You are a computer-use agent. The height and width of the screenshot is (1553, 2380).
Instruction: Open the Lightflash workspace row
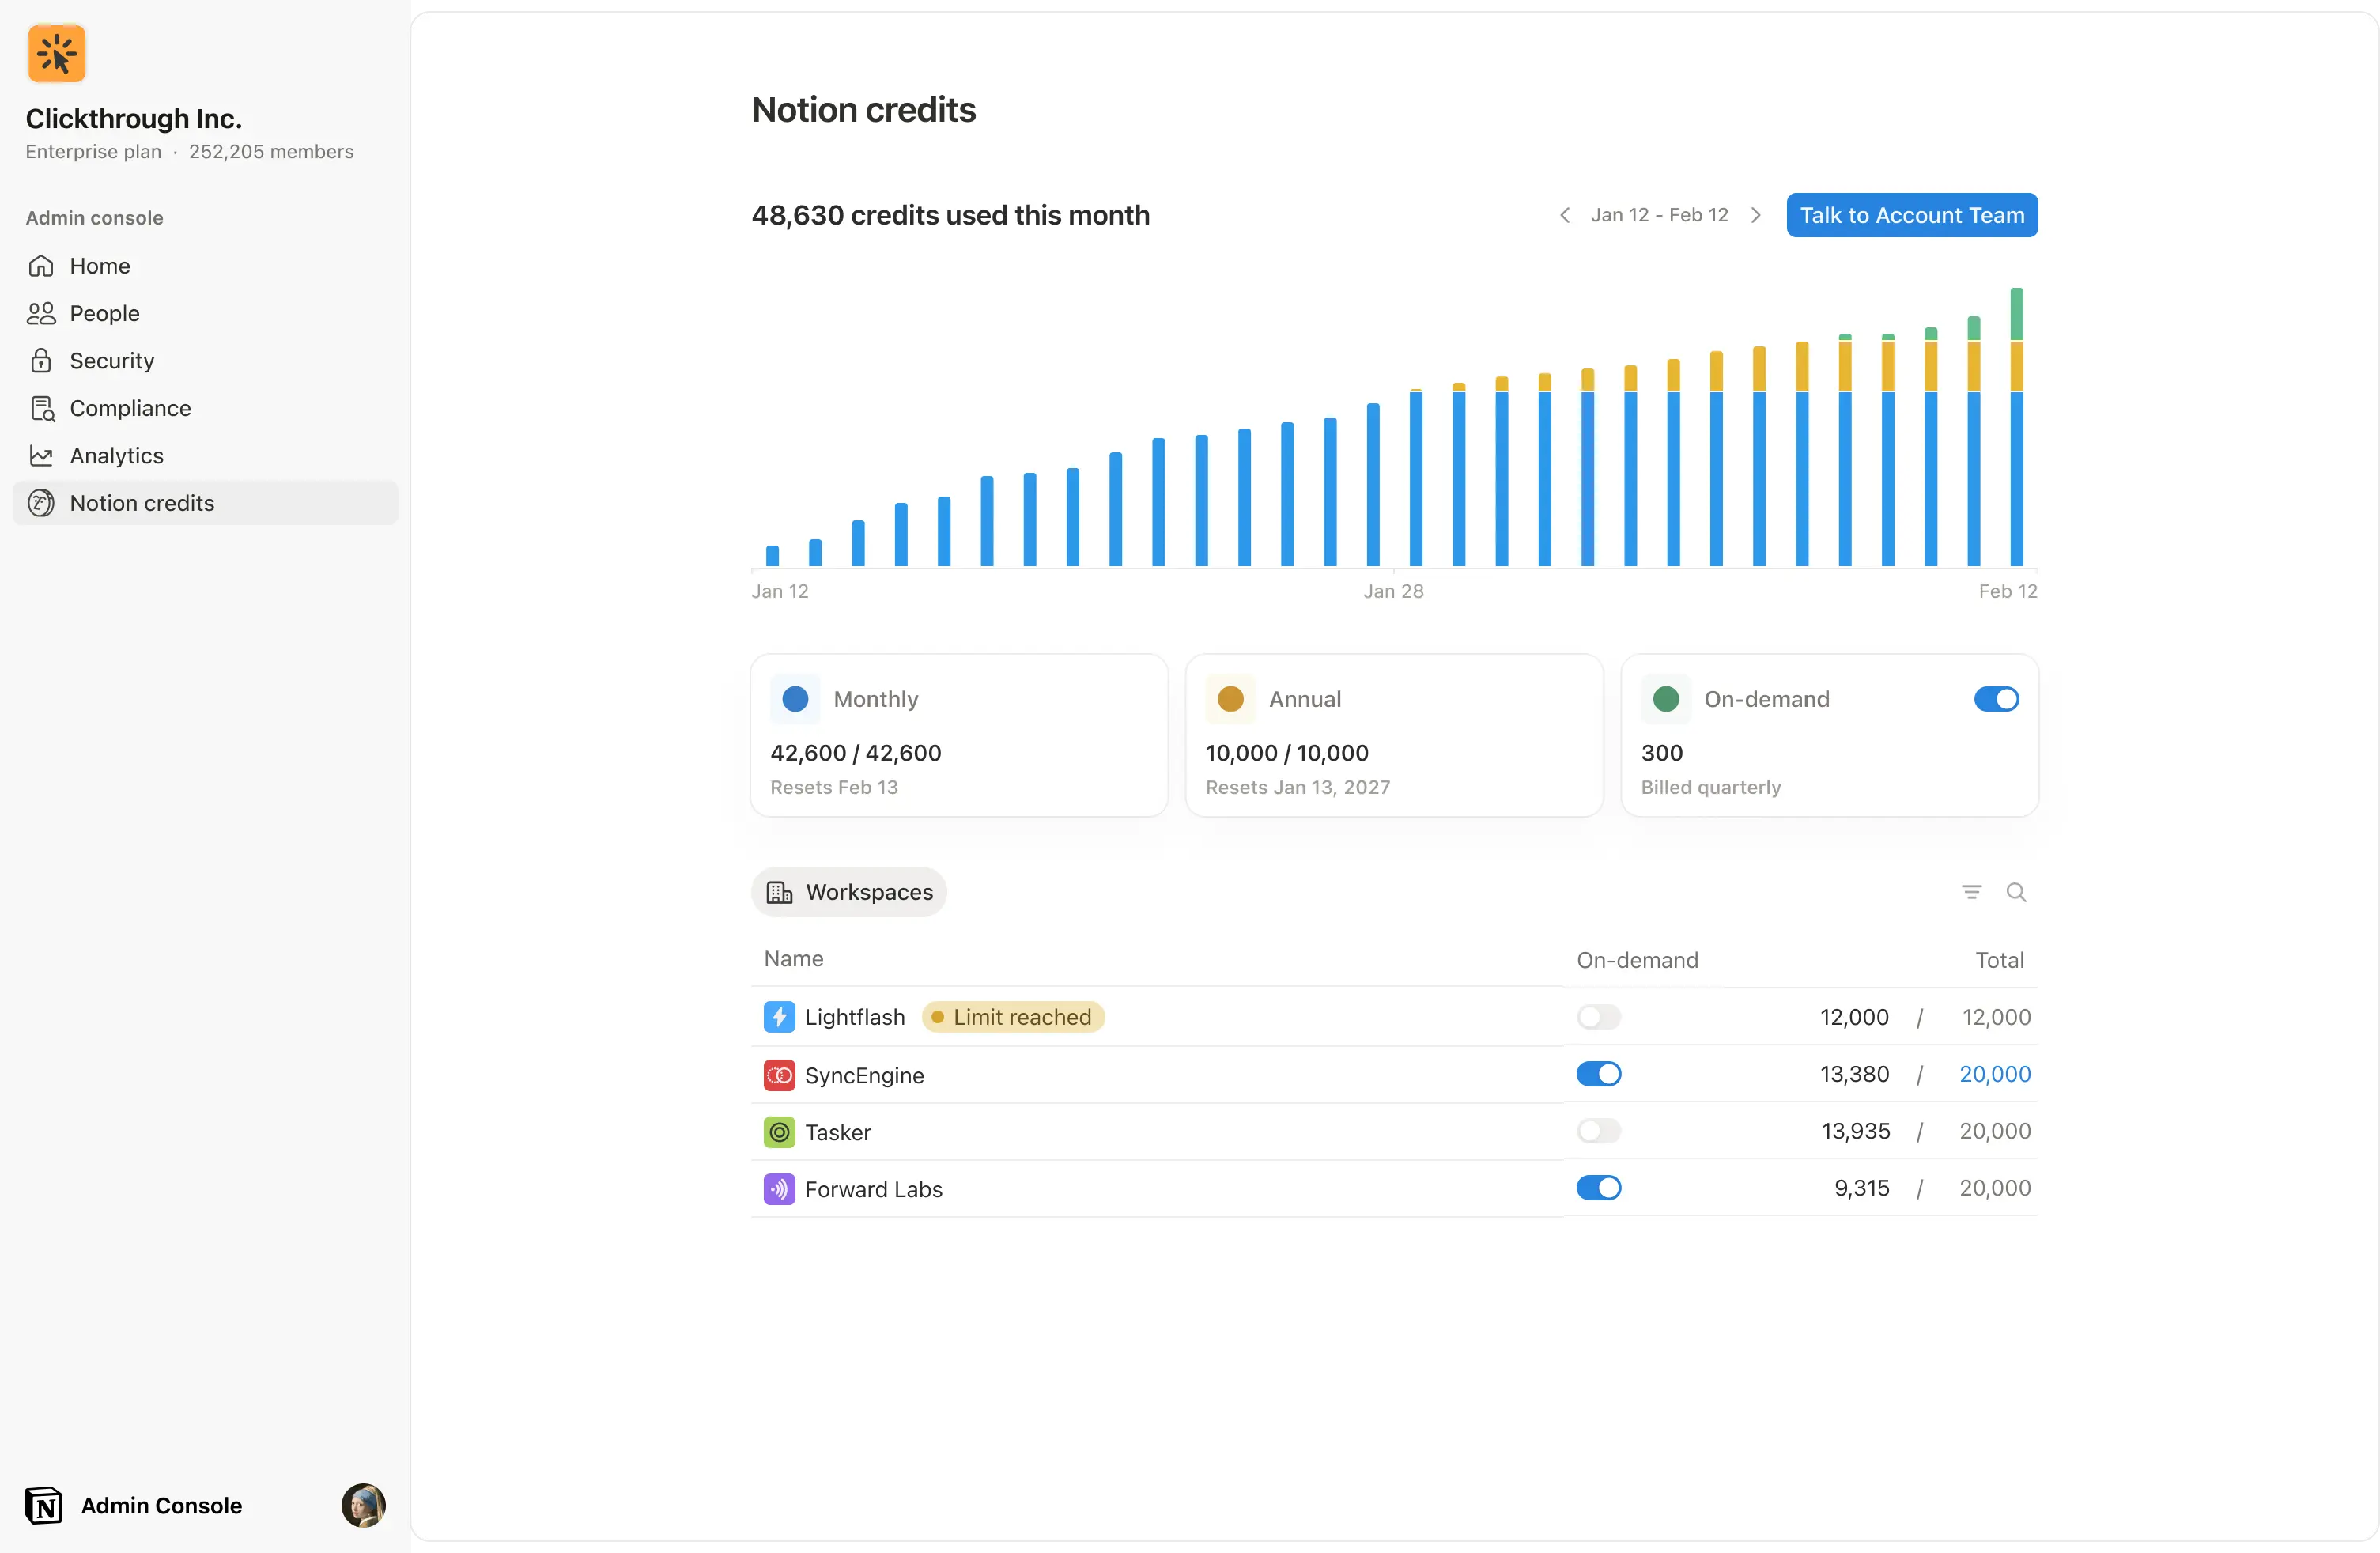[1395, 1017]
